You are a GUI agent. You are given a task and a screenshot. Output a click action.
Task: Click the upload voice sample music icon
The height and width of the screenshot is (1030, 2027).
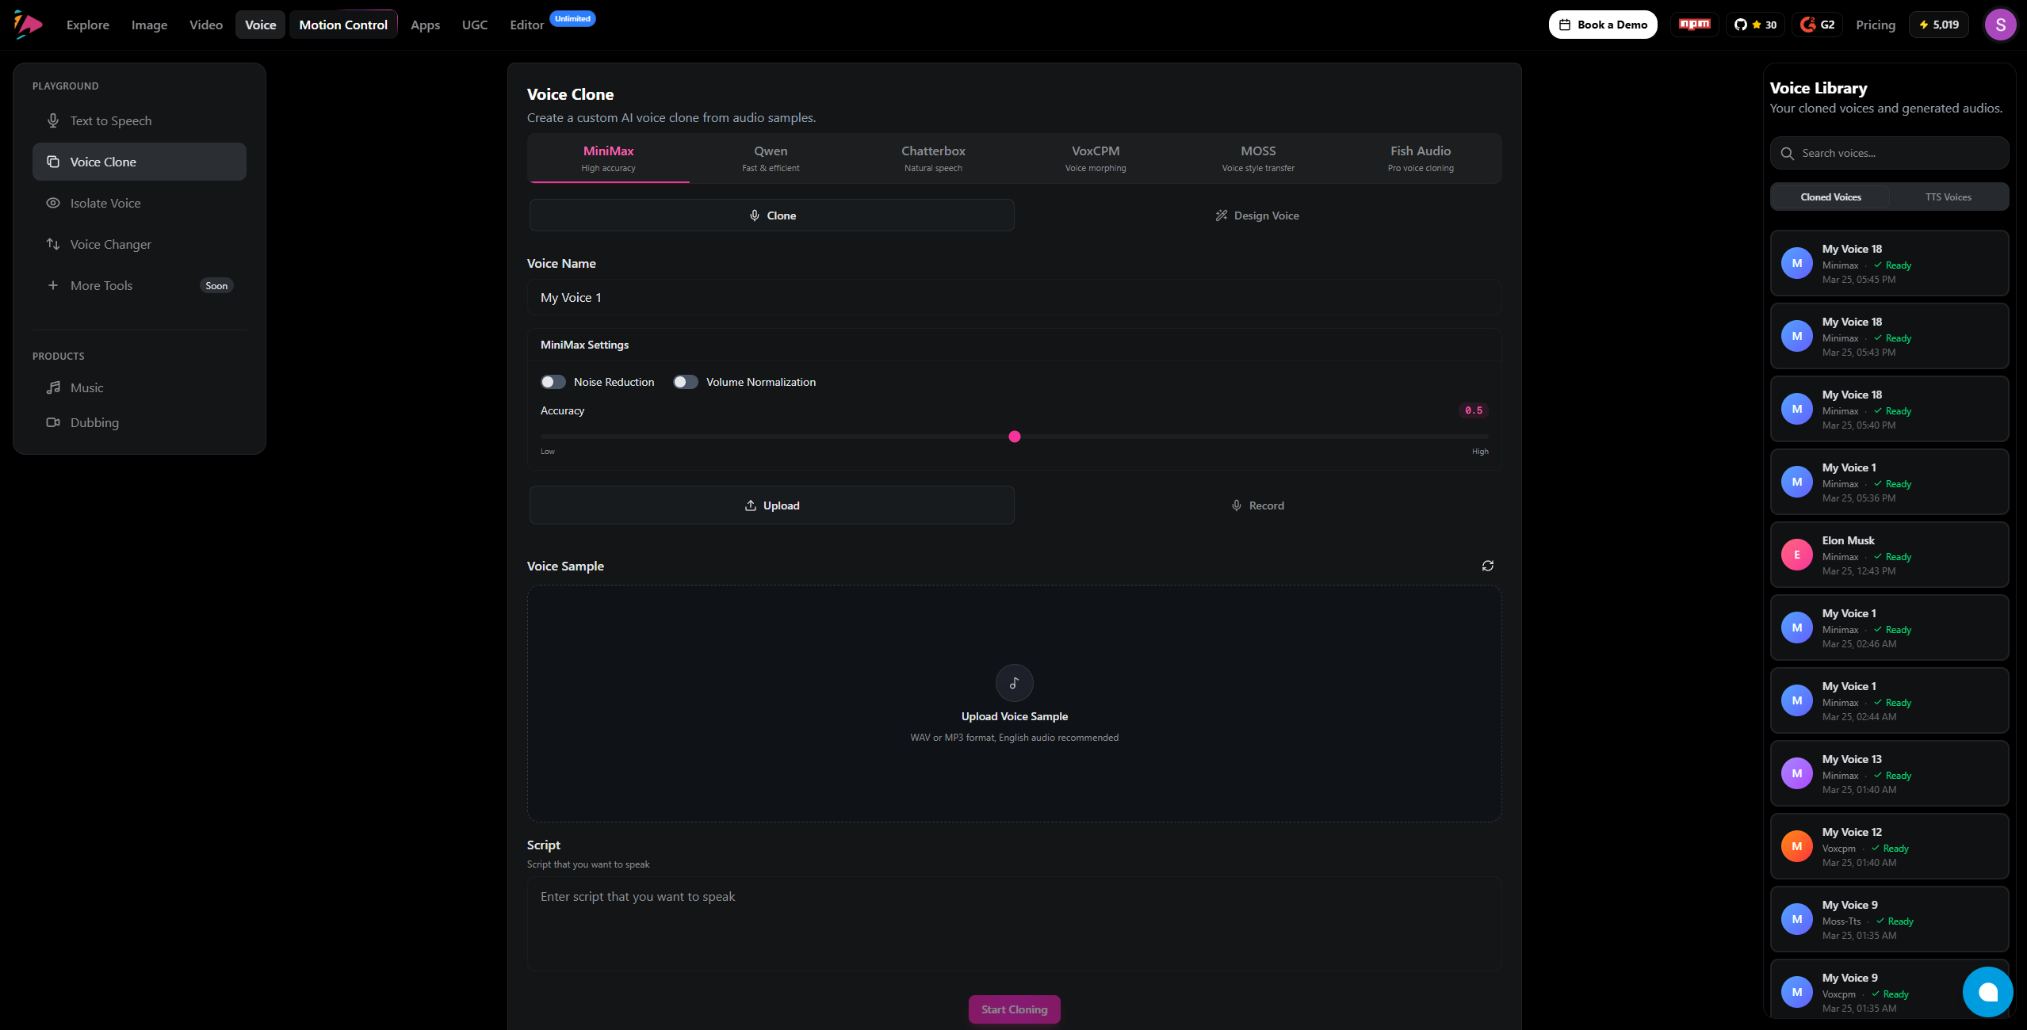point(1014,683)
